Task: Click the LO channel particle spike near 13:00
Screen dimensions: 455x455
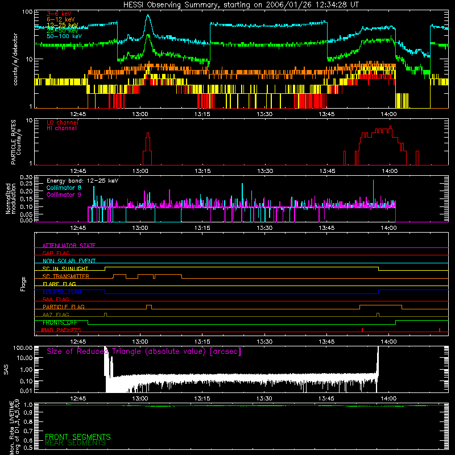Action: click(x=147, y=148)
